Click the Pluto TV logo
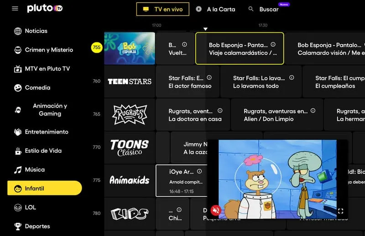 pos(45,8)
